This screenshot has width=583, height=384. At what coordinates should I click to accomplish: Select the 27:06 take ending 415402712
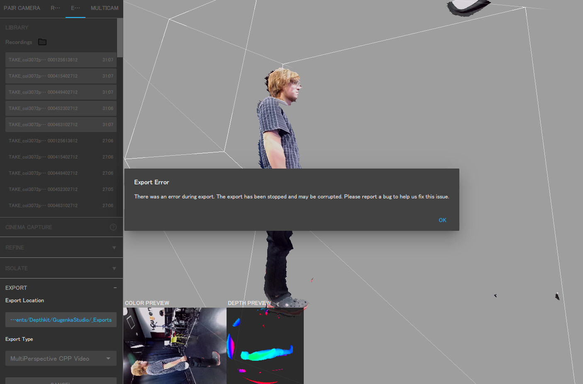61,157
